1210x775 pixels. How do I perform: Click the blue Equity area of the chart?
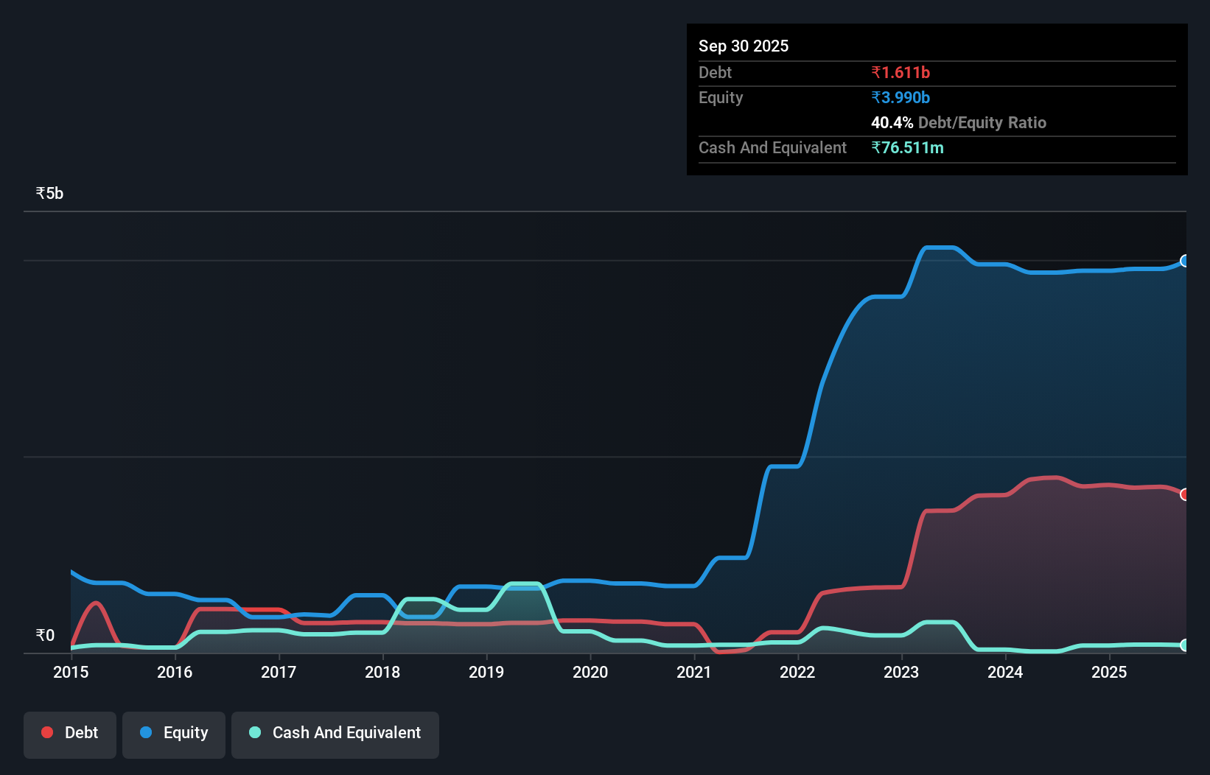(995, 368)
